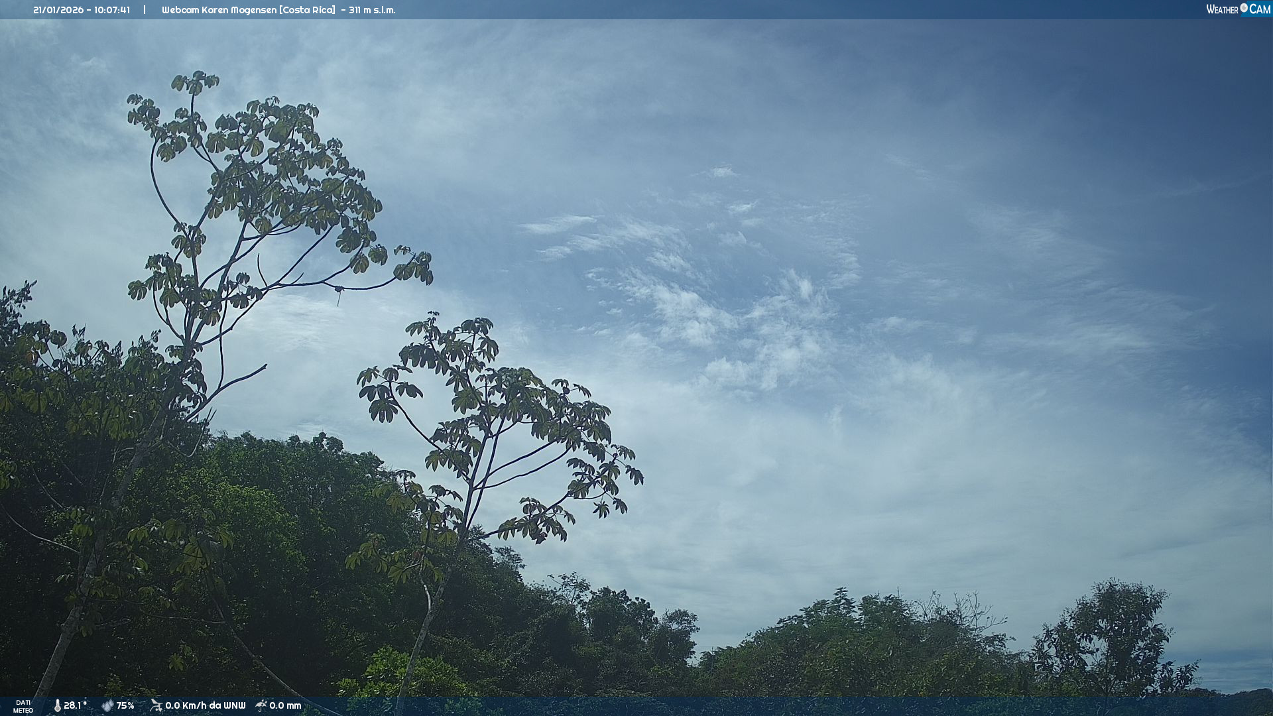Click the wind vane anemometer icon
Viewport: 1273px width, 716px height.
[x=156, y=705]
